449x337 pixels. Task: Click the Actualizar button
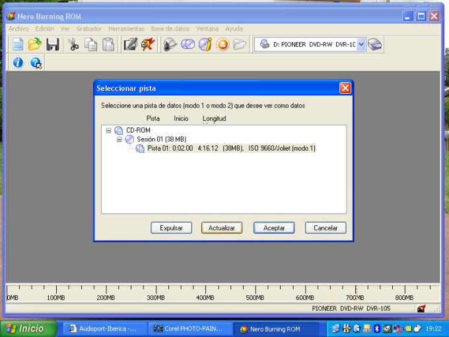222,228
